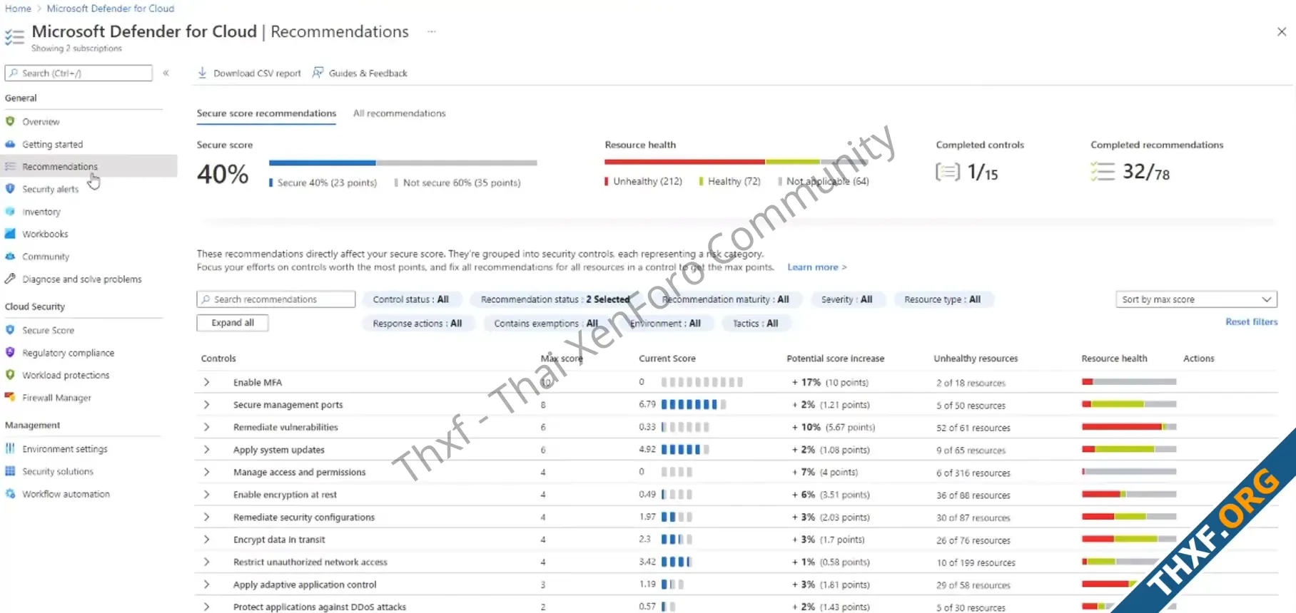Open the Control status filter
1296x613 pixels.
(x=411, y=299)
